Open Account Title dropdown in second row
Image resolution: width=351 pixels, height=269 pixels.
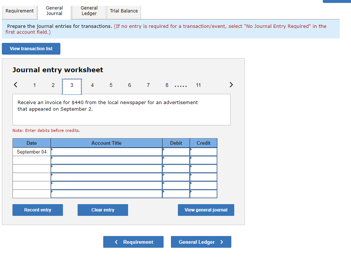tap(107, 160)
